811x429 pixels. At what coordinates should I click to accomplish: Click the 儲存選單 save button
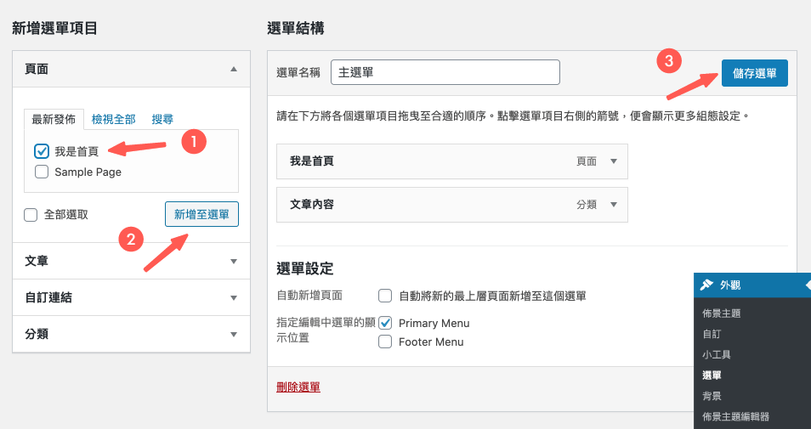755,73
